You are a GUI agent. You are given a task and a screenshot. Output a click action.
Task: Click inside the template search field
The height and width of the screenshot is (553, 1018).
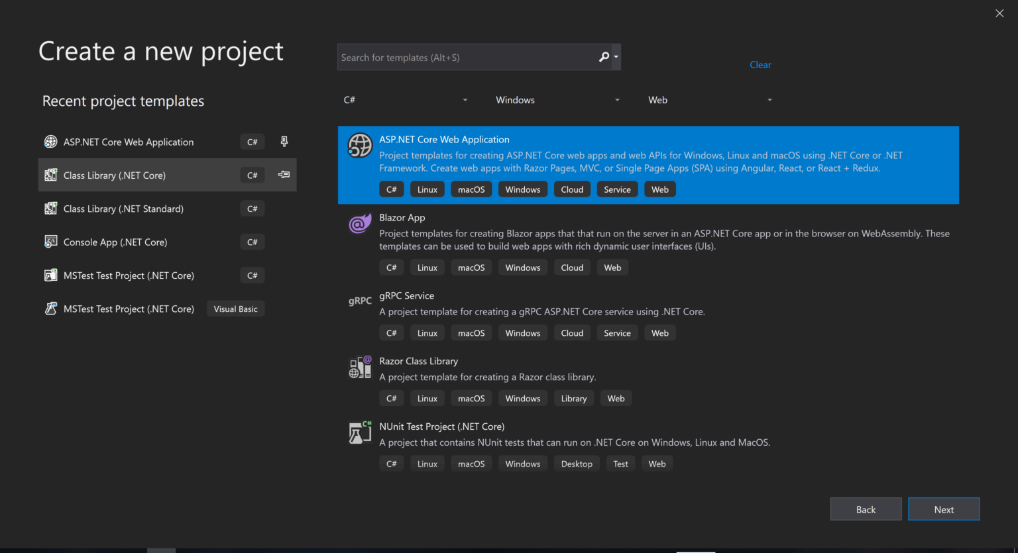click(464, 57)
